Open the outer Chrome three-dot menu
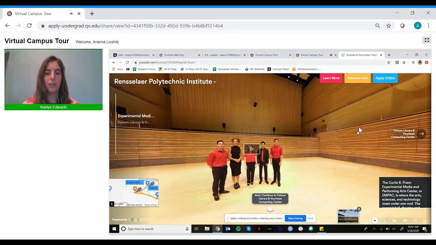This screenshot has width=436, height=245. [x=429, y=26]
